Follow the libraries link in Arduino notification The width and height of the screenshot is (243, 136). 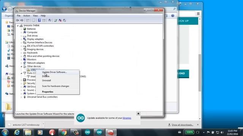127,118
